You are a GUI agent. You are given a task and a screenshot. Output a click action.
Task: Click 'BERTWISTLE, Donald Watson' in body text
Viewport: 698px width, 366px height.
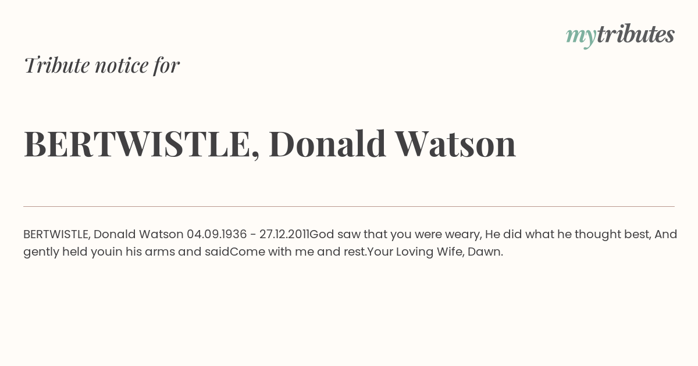point(104,234)
